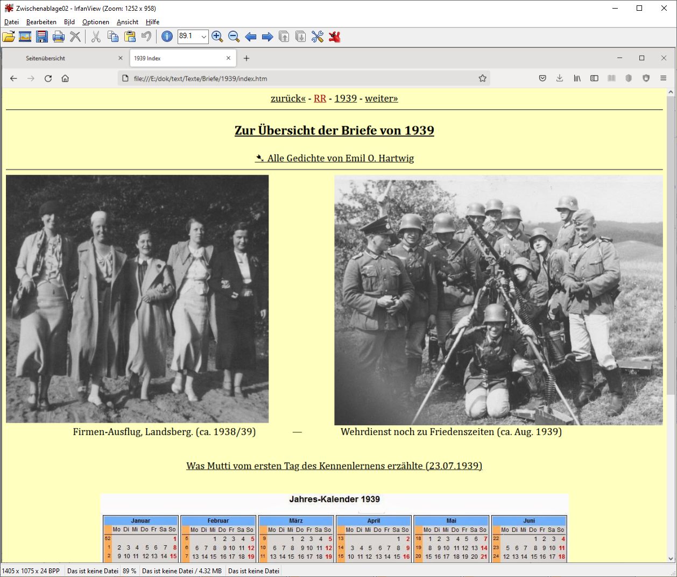Start the slideshow from the toolbar
677x577 pixels.
tap(25, 37)
